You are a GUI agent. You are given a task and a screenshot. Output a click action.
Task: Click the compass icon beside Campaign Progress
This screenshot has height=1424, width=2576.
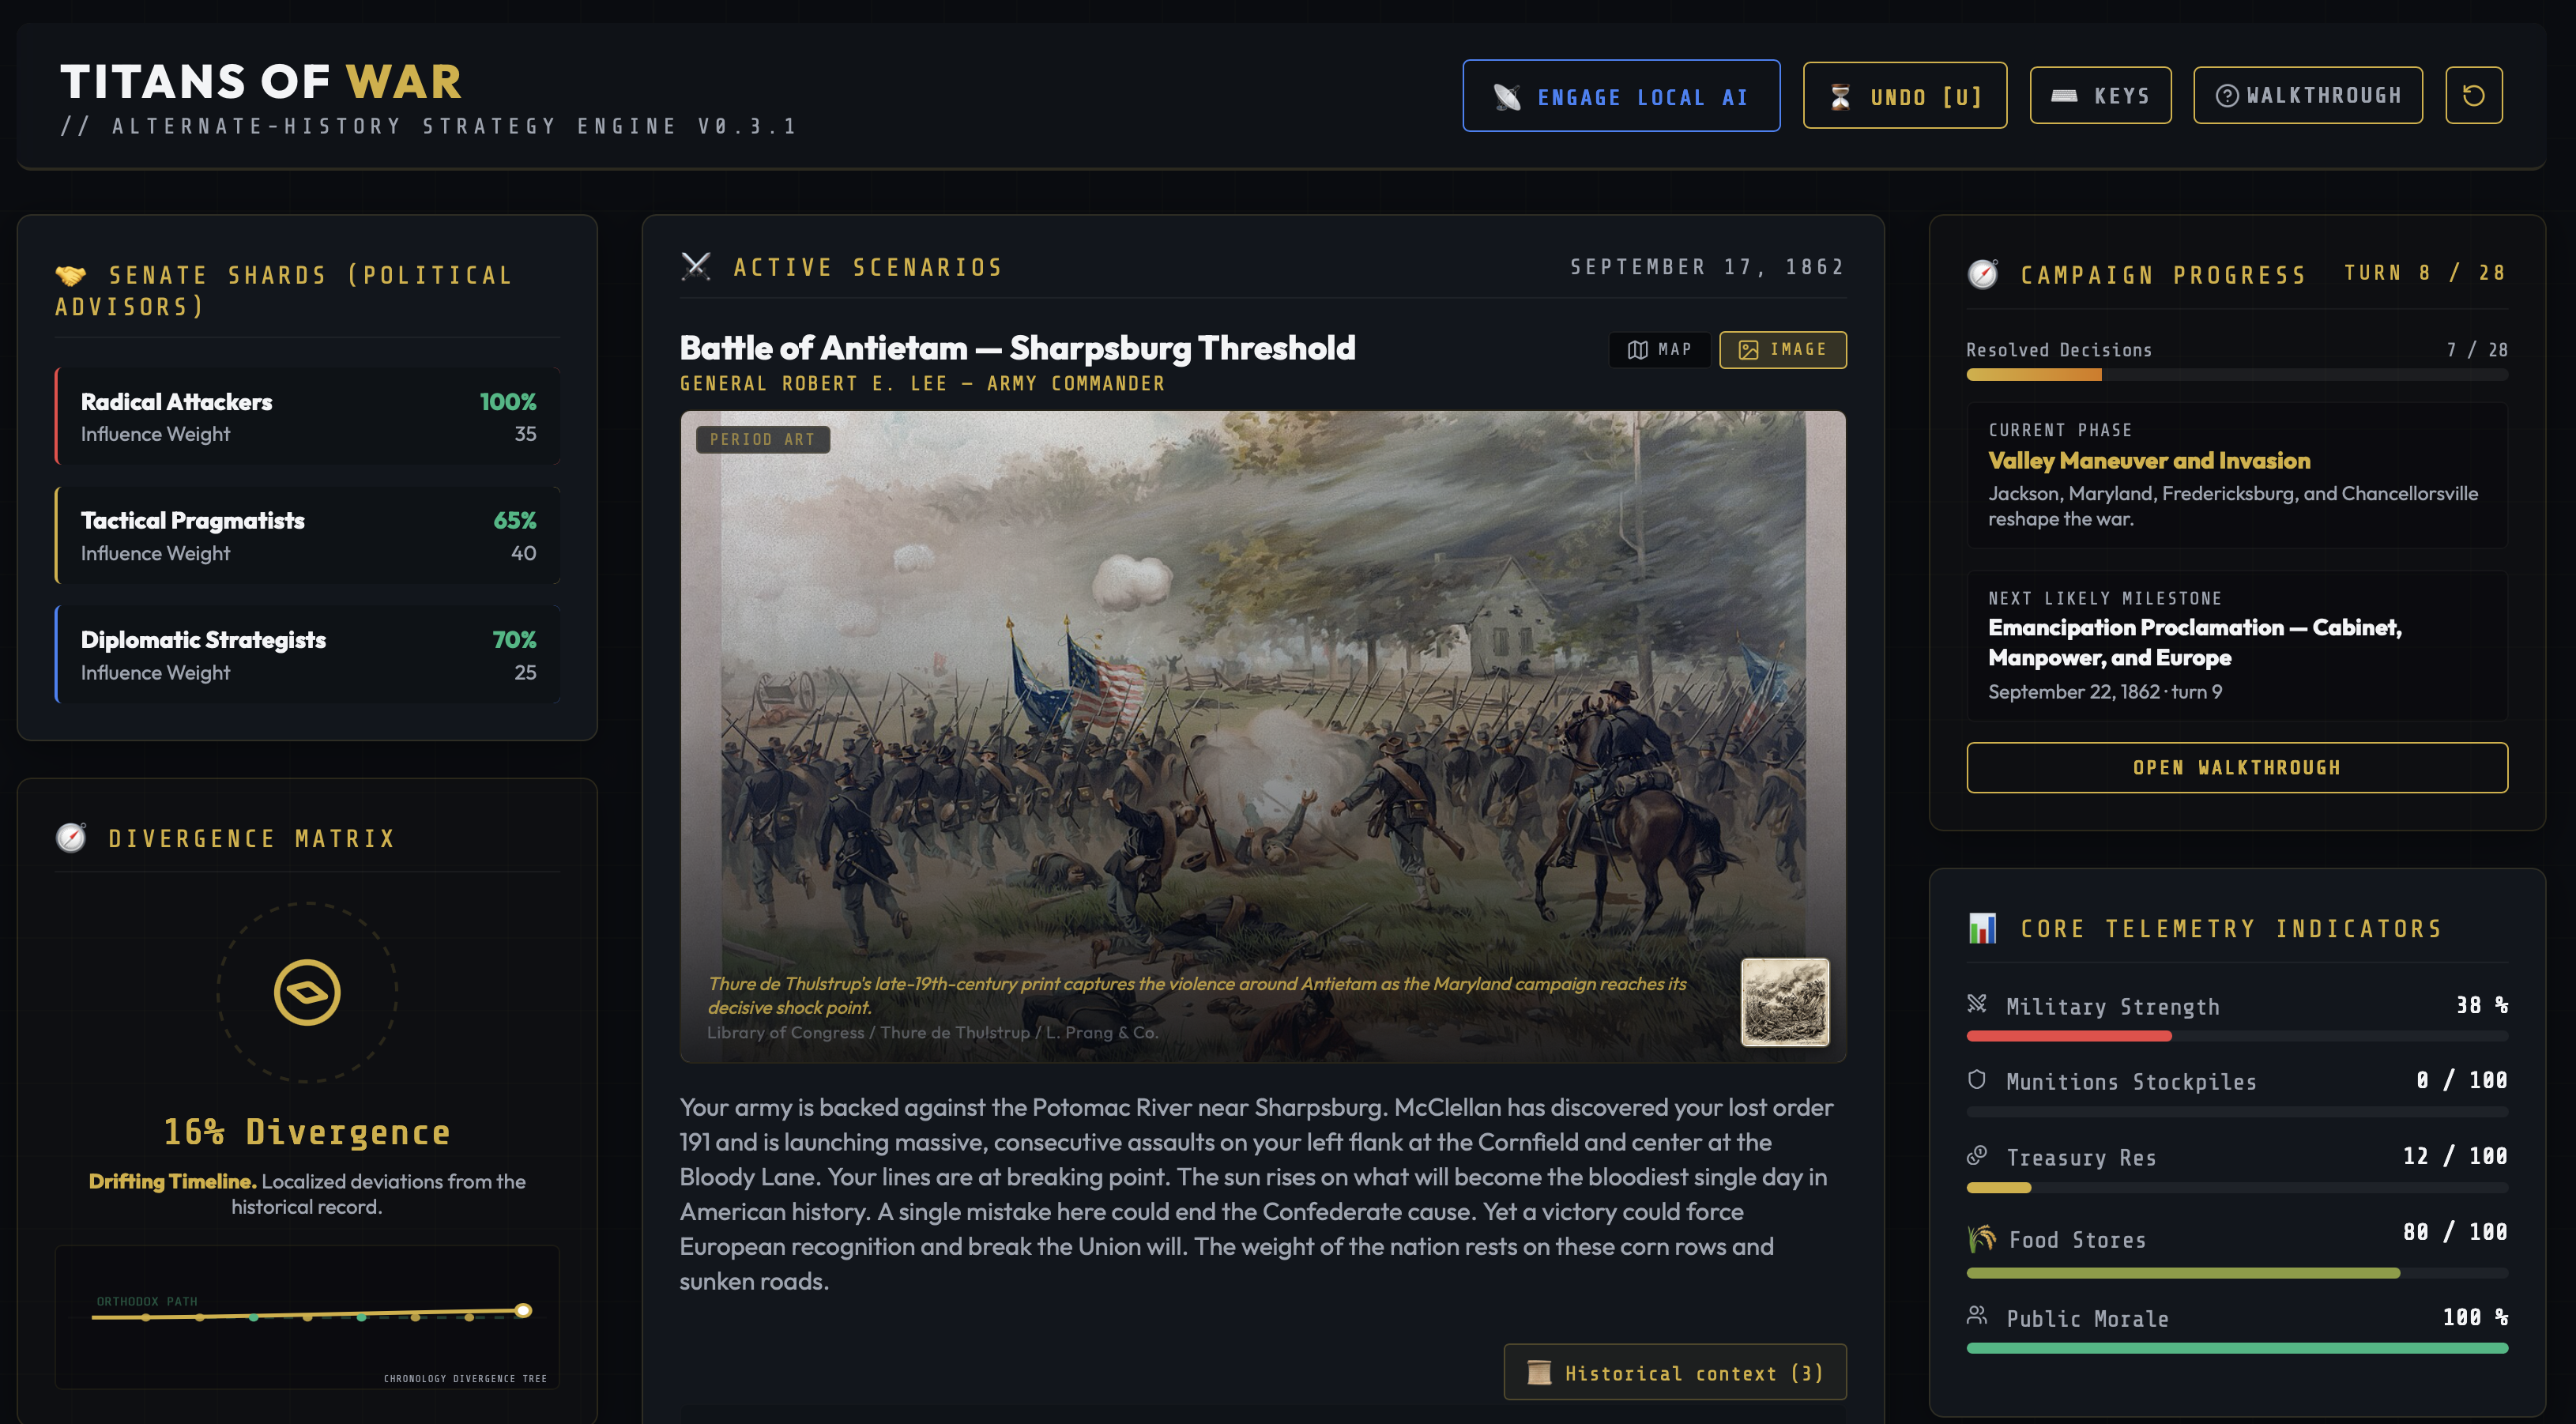pos(1982,274)
